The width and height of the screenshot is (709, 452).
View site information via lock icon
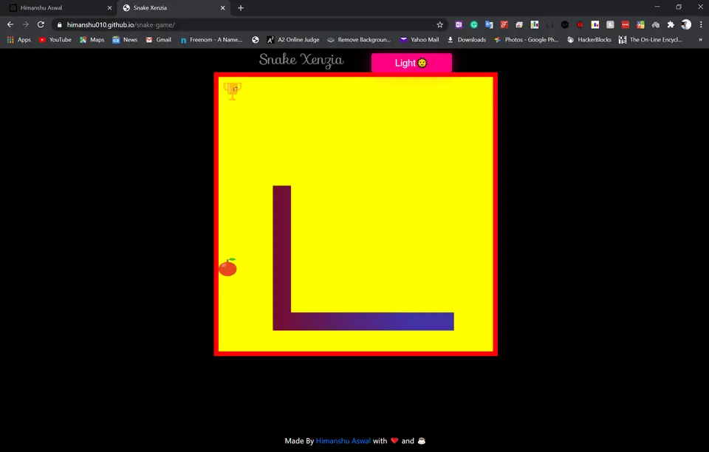click(x=59, y=25)
